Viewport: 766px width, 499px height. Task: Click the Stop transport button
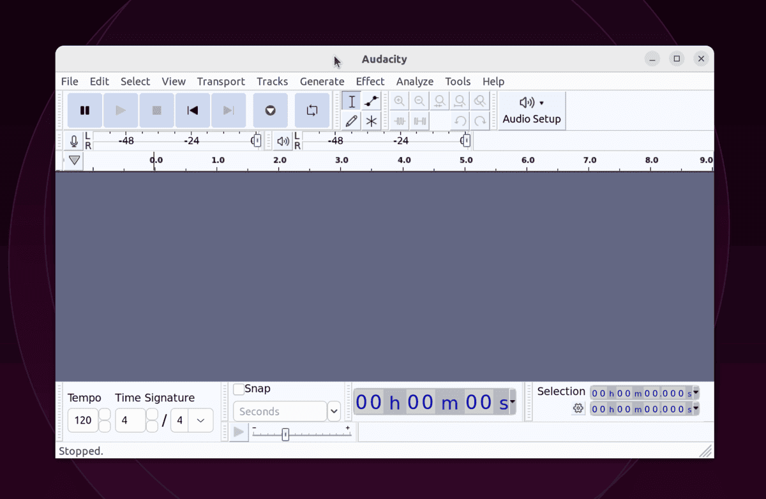point(156,110)
